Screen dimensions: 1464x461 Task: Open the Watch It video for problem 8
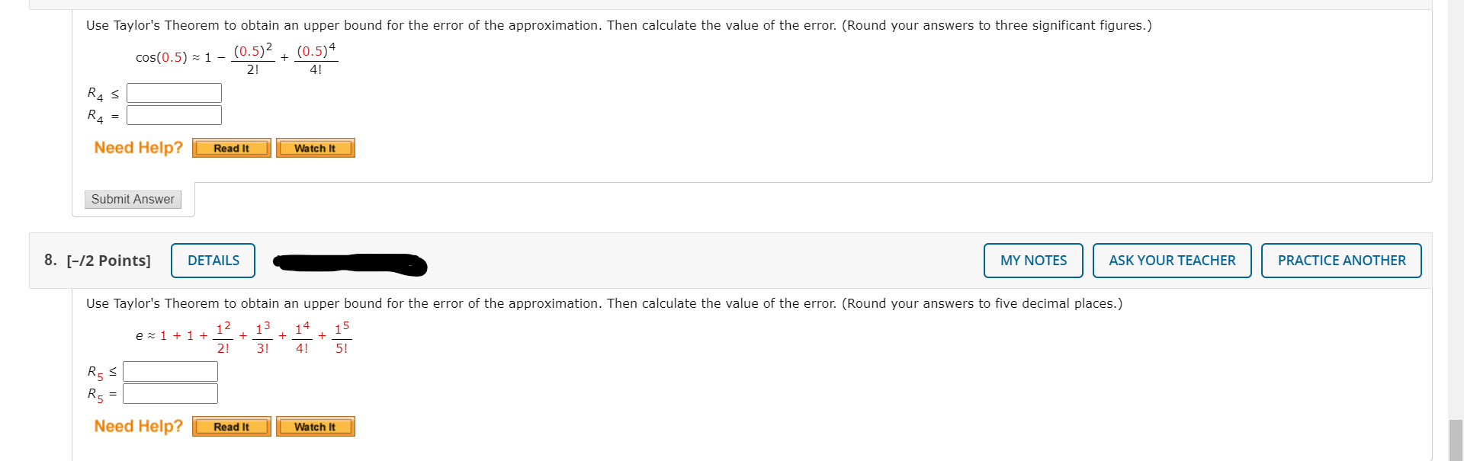pyautogui.click(x=314, y=427)
